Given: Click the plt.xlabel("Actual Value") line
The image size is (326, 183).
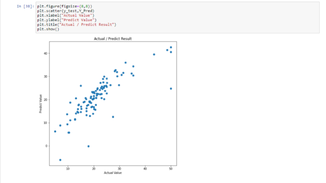Looking at the screenshot, I should [66, 15].
